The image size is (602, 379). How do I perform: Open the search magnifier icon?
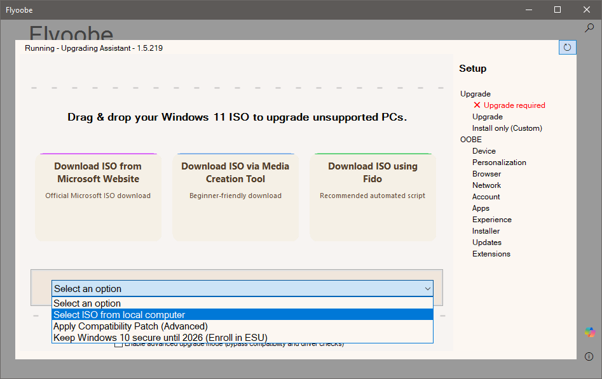pos(589,28)
